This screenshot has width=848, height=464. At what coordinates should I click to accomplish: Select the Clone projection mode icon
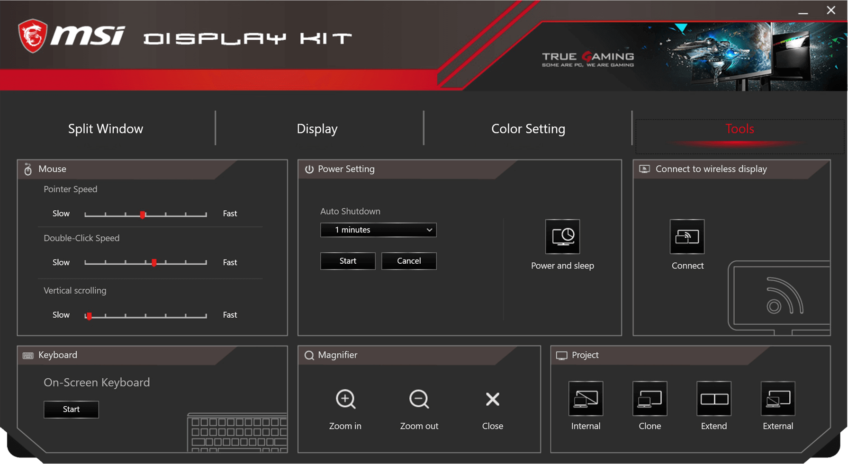[x=650, y=399]
